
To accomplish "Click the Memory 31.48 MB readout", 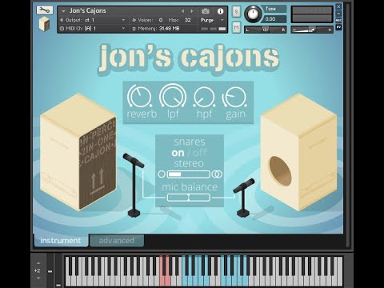I will tap(169, 29).
